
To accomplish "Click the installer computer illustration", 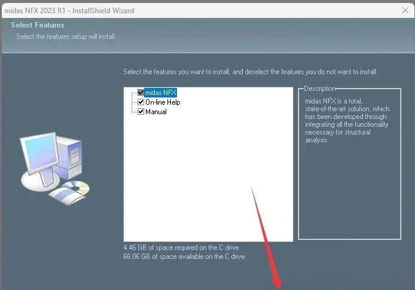I will (x=55, y=169).
